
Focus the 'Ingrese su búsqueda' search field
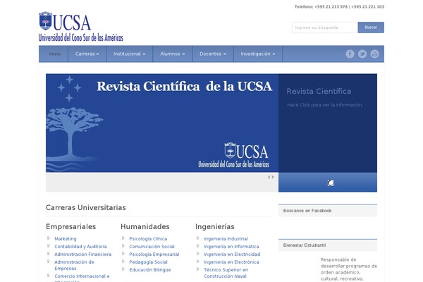[x=325, y=27]
